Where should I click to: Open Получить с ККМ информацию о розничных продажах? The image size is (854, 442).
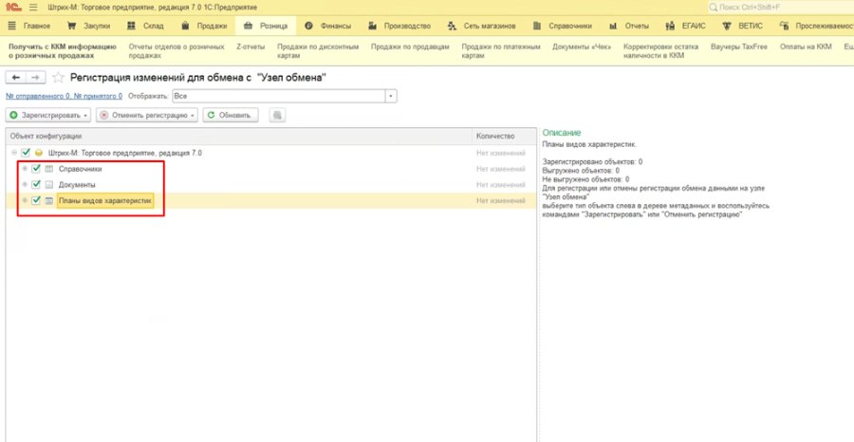coord(63,51)
